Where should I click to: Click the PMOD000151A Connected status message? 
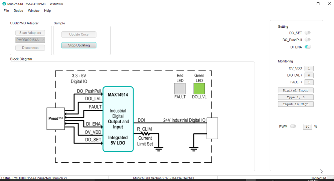34,178
